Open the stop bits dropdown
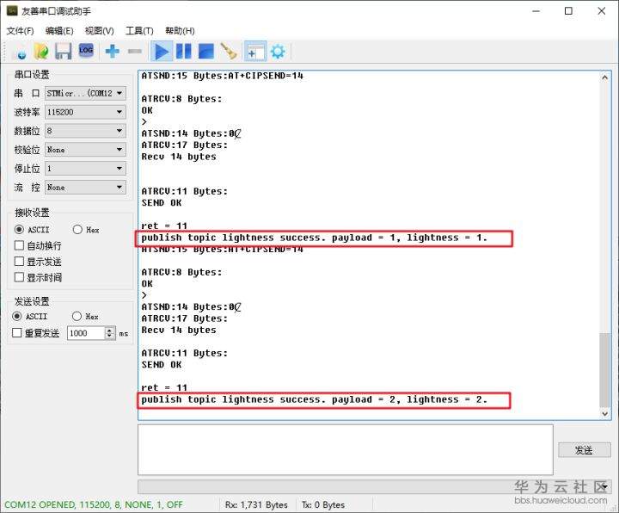The height and width of the screenshot is (513, 619). coord(86,169)
